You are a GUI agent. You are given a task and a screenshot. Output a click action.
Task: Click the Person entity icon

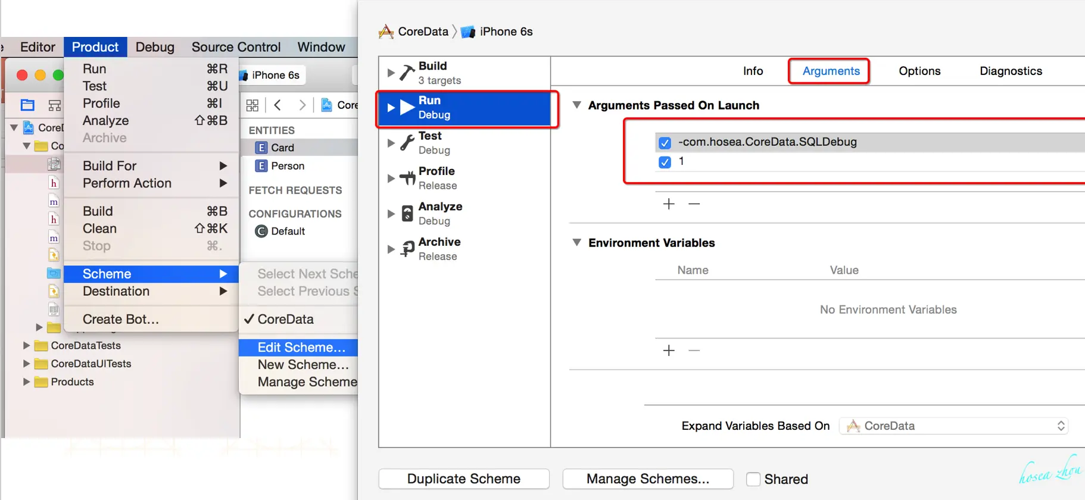[261, 166]
